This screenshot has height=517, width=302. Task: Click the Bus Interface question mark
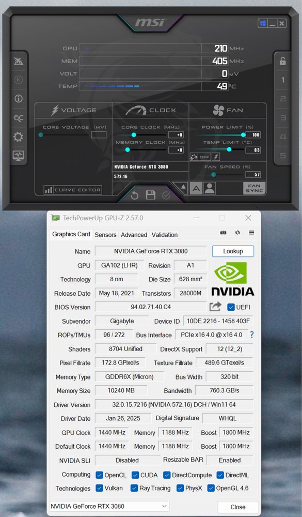click(x=251, y=334)
